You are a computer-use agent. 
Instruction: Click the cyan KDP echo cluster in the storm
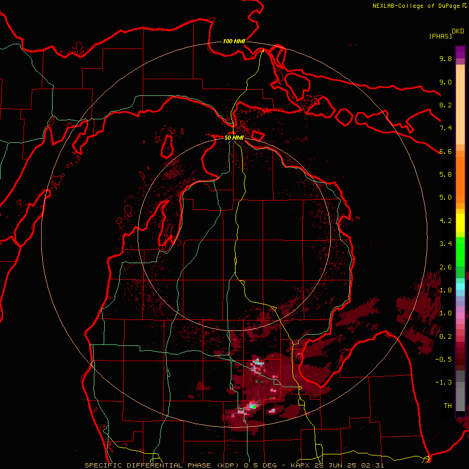(257, 363)
